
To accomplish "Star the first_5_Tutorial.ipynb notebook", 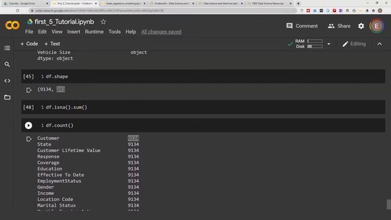I will 103,22.
